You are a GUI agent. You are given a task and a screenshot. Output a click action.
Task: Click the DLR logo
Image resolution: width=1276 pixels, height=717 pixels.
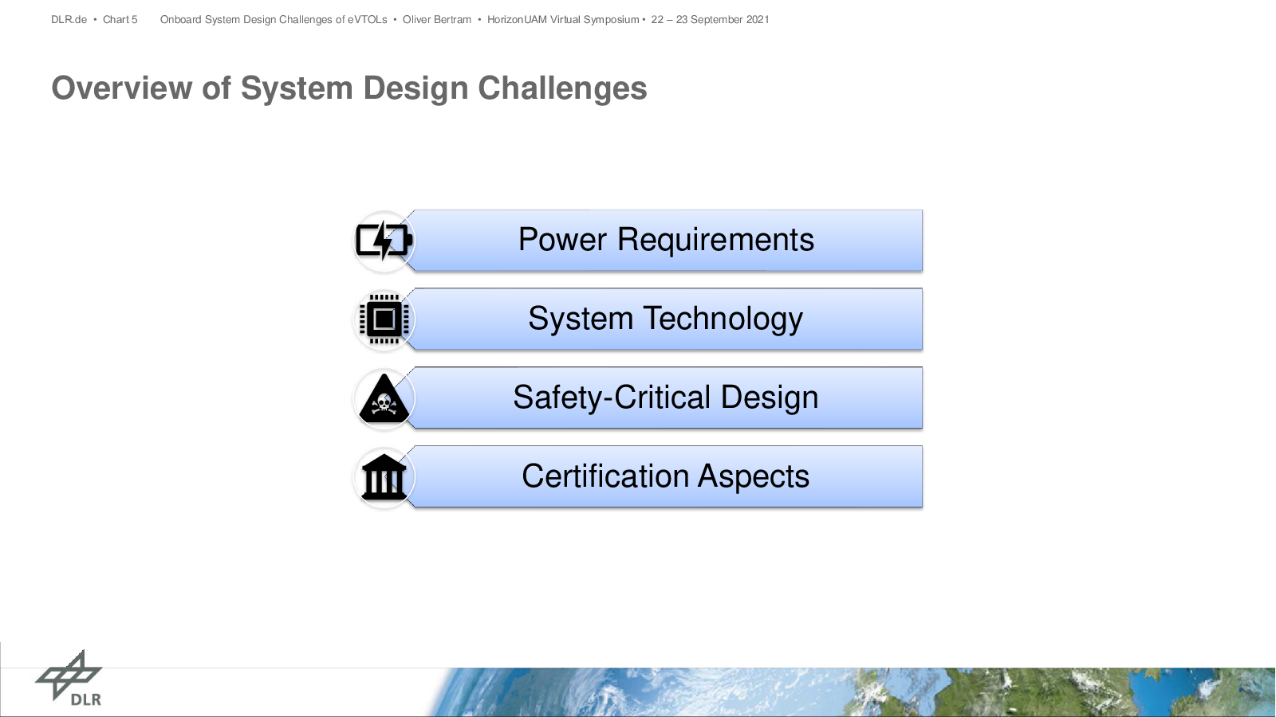69,678
